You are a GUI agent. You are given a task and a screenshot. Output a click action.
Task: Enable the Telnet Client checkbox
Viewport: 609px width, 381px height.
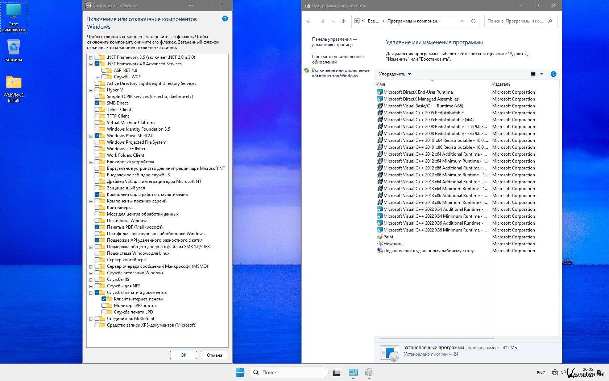[x=97, y=110]
